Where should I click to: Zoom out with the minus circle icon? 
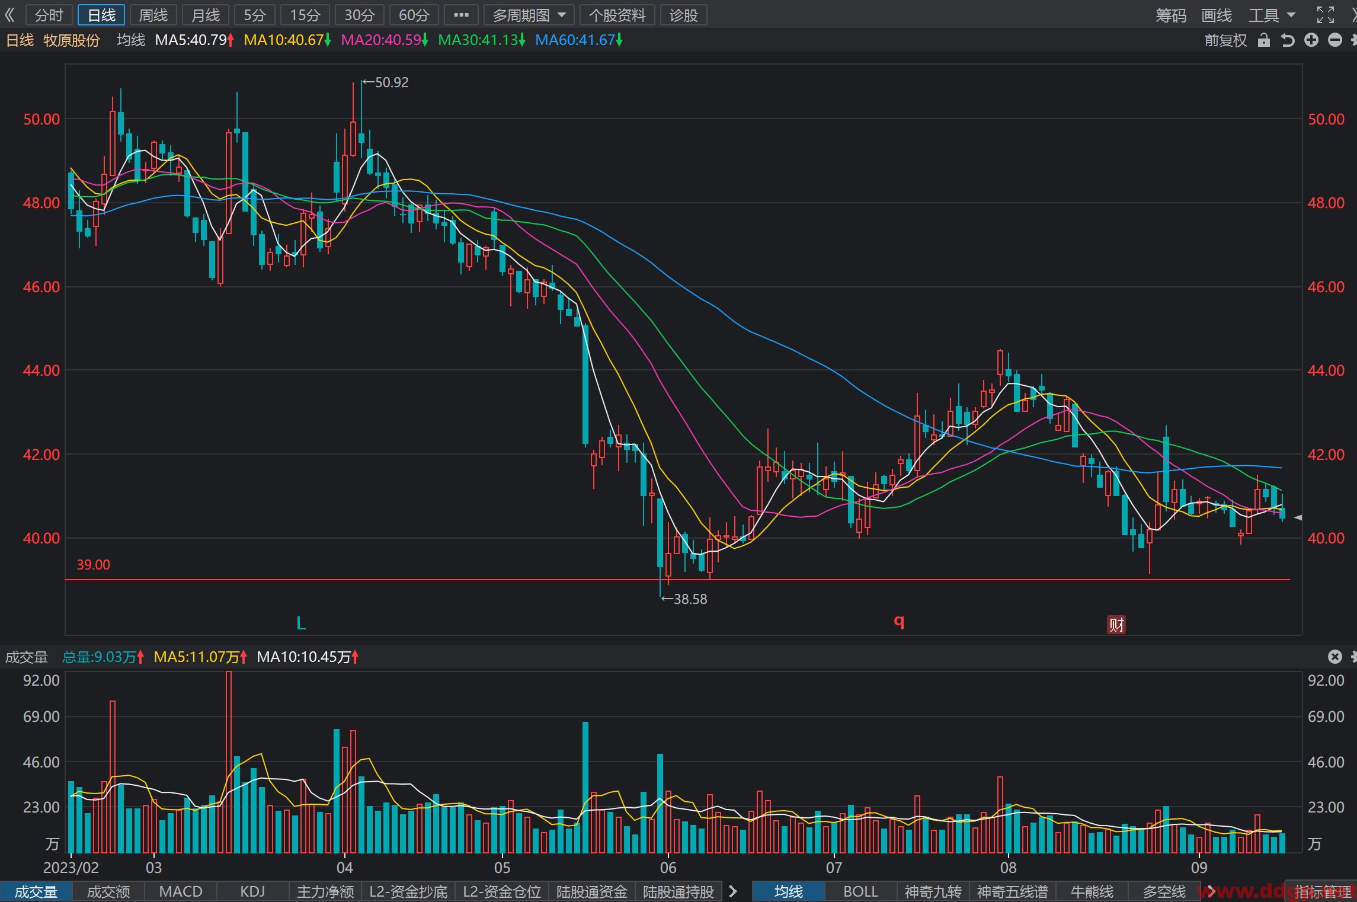tap(1335, 40)
